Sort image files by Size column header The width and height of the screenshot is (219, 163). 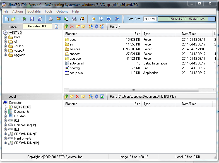pyautogui.click(x=131, y=34)
